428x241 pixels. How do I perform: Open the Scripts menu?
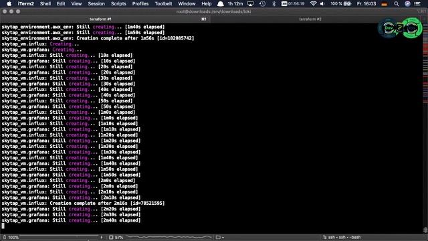(118, 4)
